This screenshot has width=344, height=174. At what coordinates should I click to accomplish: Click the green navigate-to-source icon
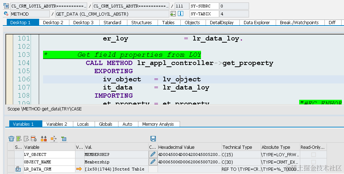(x=173, y=14)
